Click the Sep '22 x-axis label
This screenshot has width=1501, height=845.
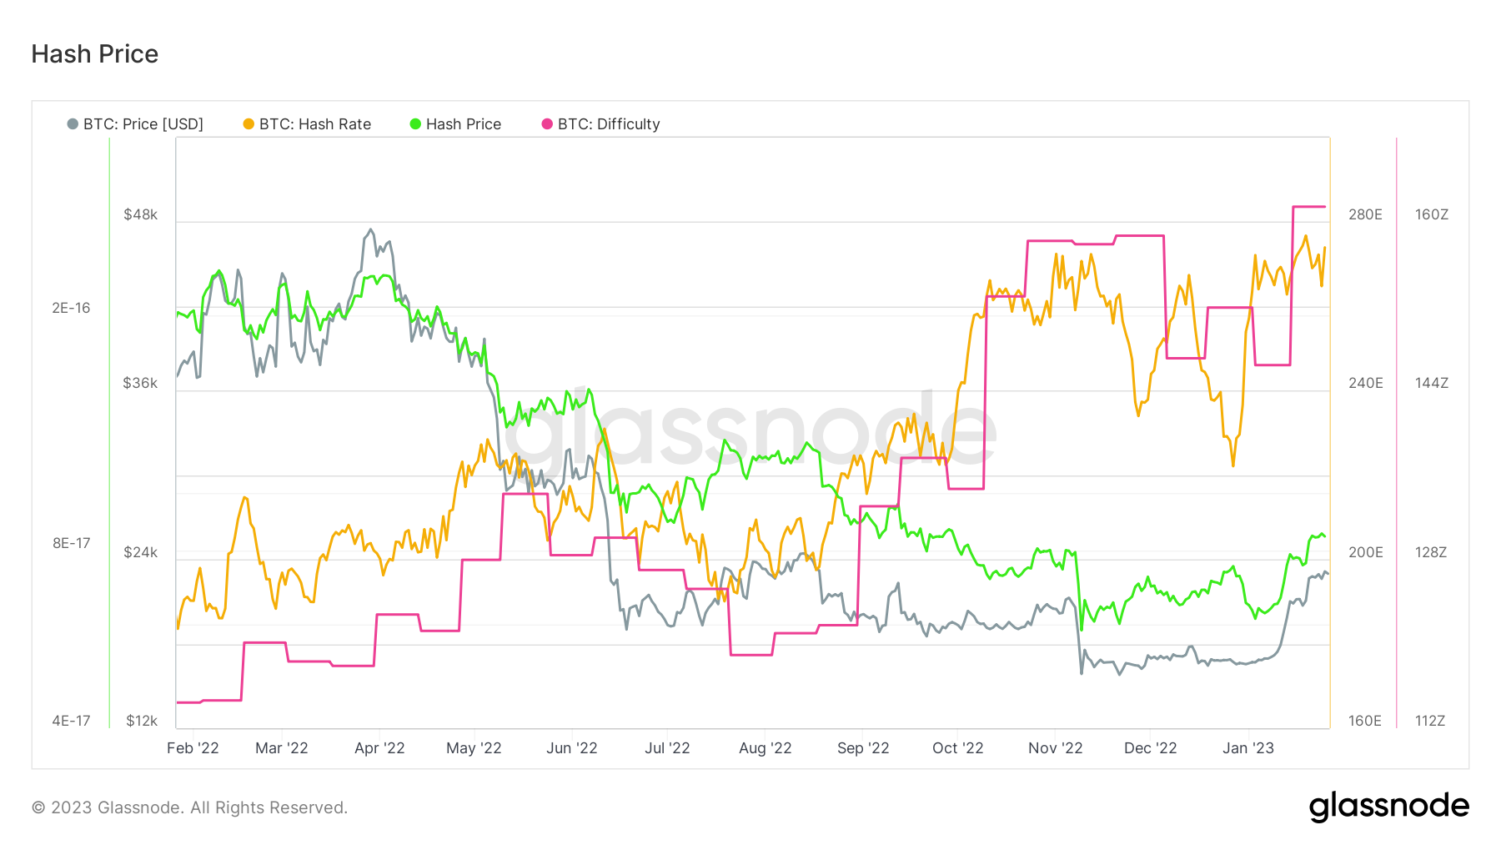point(863,748)
